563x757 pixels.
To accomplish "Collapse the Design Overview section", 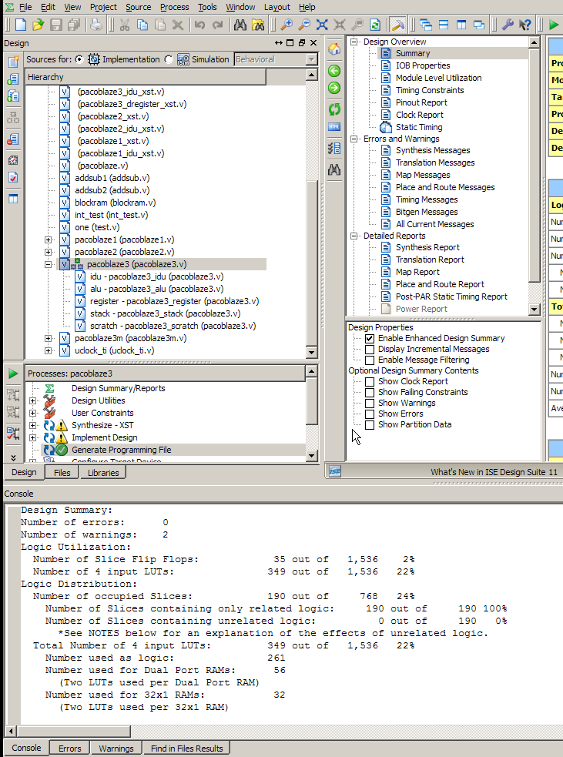I will 354,42.
